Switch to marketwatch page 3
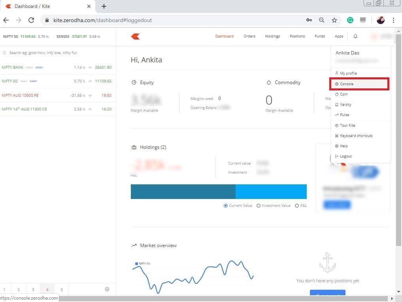This screenshot has width=402, height=302. pos(33,289)
